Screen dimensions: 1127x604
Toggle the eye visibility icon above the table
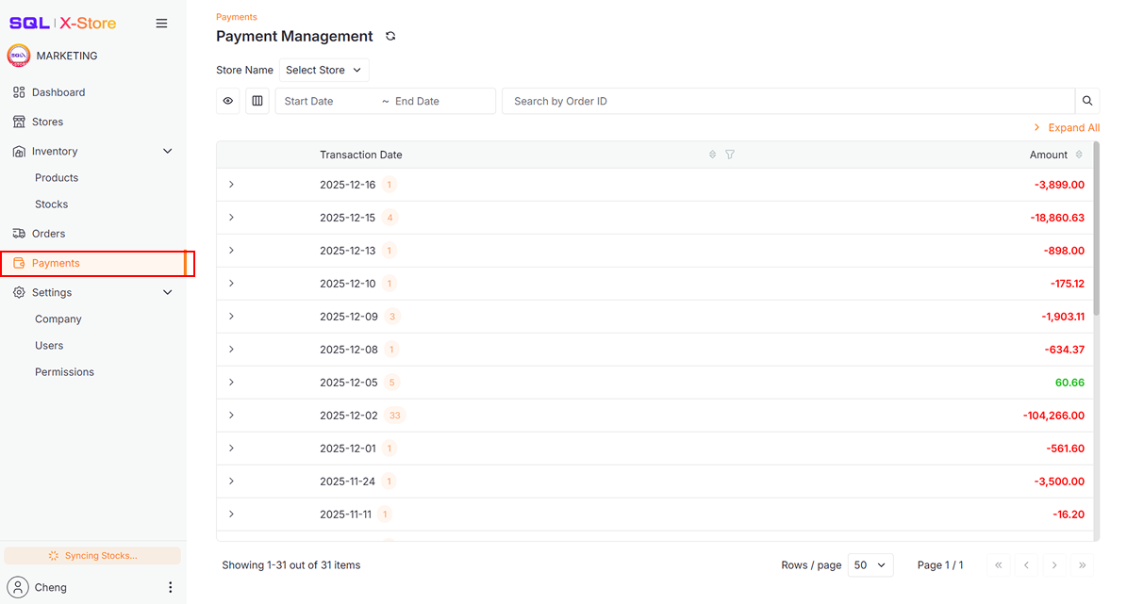click(x=227, y=100)
